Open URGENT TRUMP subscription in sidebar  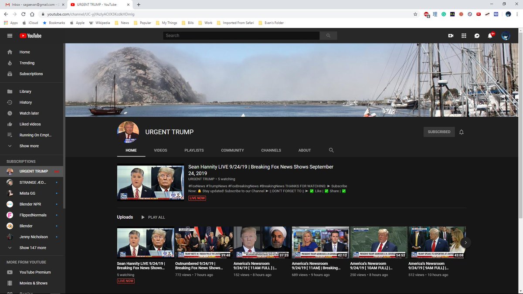(x=32, y=171)
